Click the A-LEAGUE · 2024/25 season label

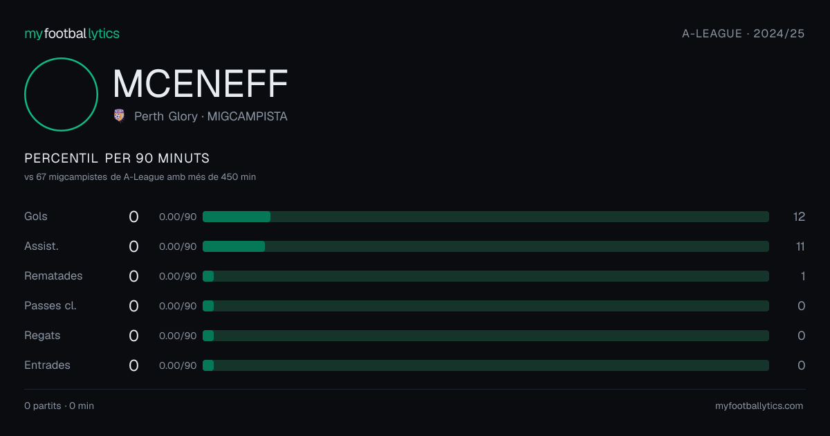(x=744, y=33)
